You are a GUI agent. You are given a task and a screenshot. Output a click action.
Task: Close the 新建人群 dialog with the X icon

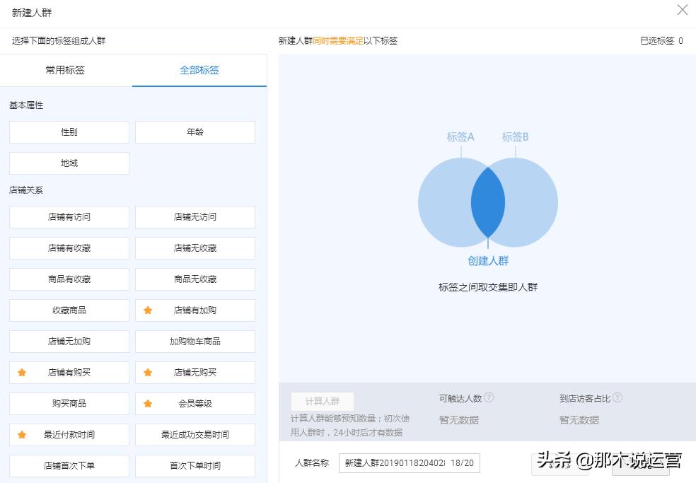click(x=681, y=10)
